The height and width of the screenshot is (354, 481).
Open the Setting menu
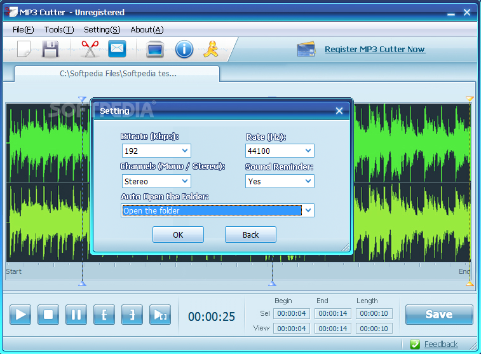tap(102, 30)
